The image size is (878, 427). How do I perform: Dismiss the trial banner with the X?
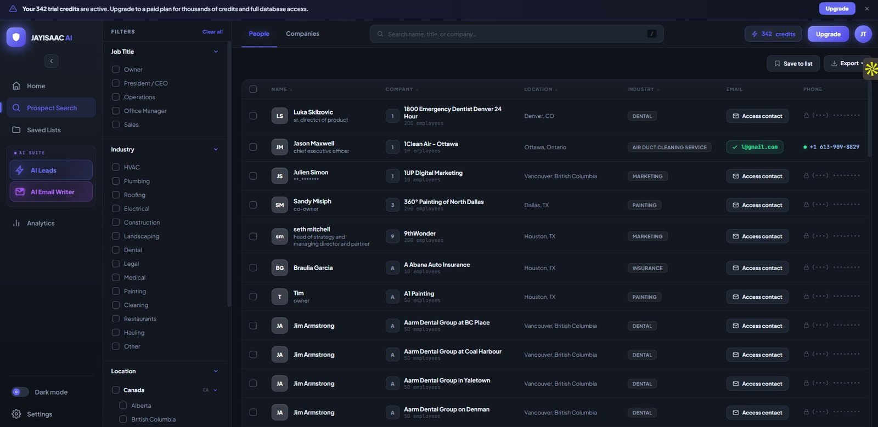(867, 9)
